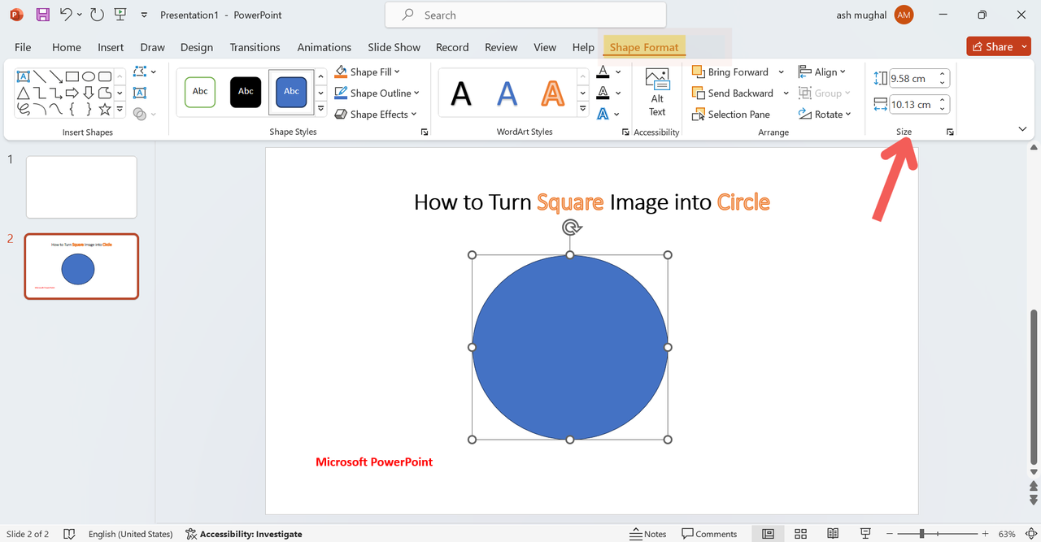Screen dimensions: 1041x542
Task: Toggle the Notes pane
Action: (x=648, y=534)
